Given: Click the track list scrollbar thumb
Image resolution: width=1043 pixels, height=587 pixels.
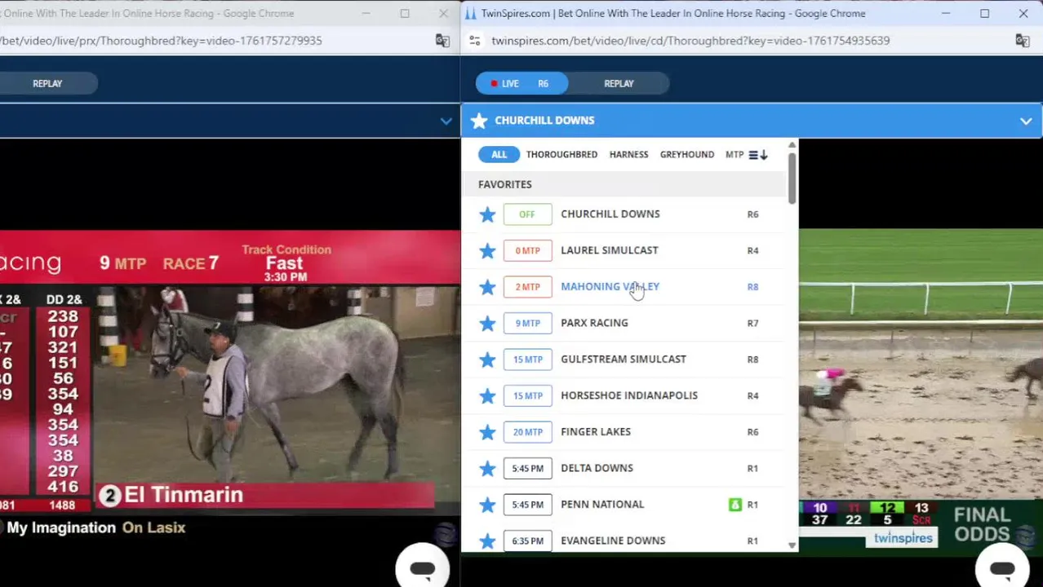Looking at the screenshot, I should [x=792, y=178].
